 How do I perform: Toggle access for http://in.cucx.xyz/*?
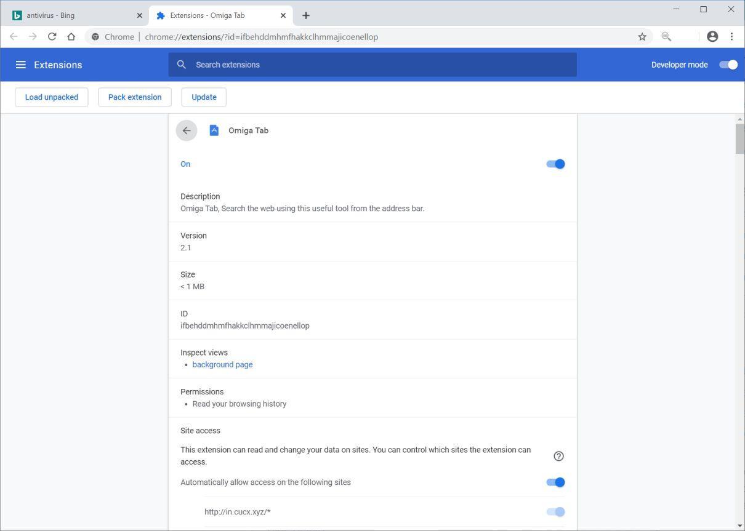[x=555, y=512]
